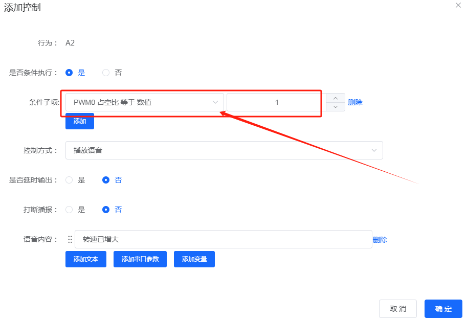
Task: Click the stepper up arrow to increase value
Action: tap(335, 98)
